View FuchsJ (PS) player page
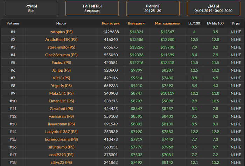This screenshot has width=245, height=166. 61,63
